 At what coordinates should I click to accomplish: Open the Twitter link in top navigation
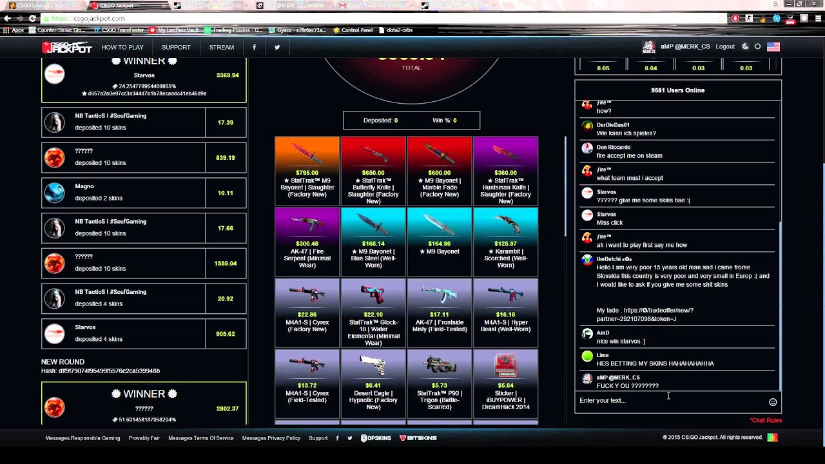277,47
